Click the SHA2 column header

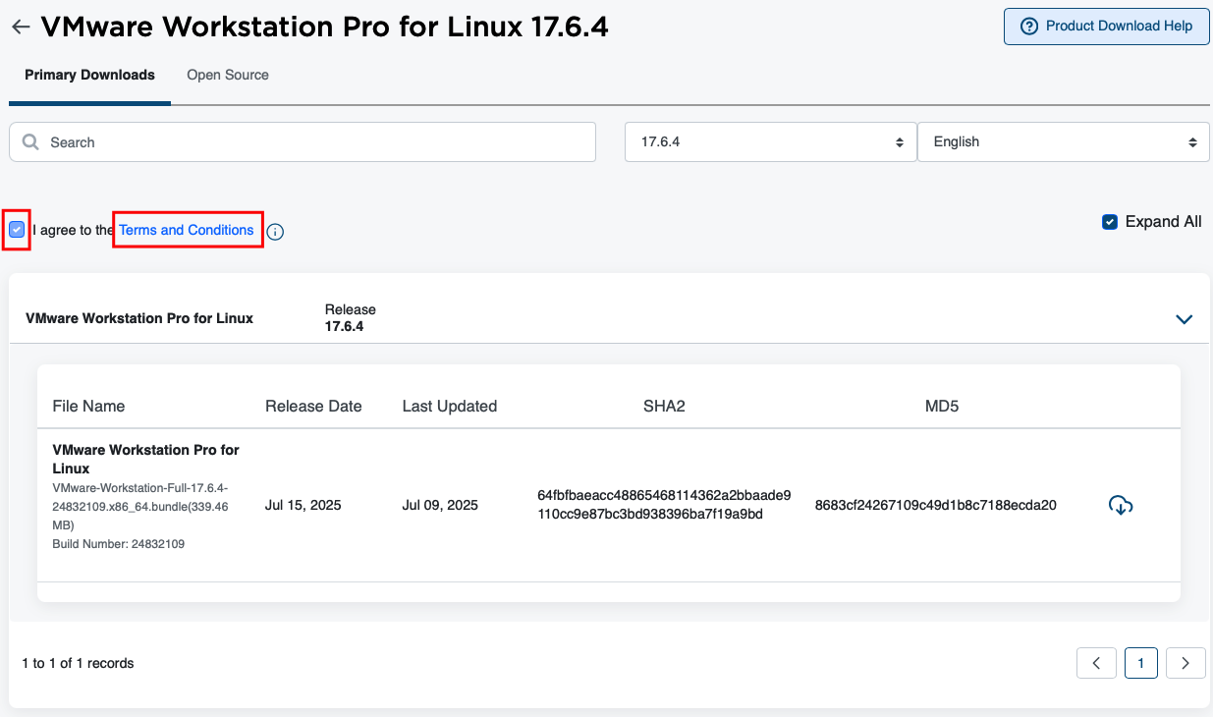point(664,407)
